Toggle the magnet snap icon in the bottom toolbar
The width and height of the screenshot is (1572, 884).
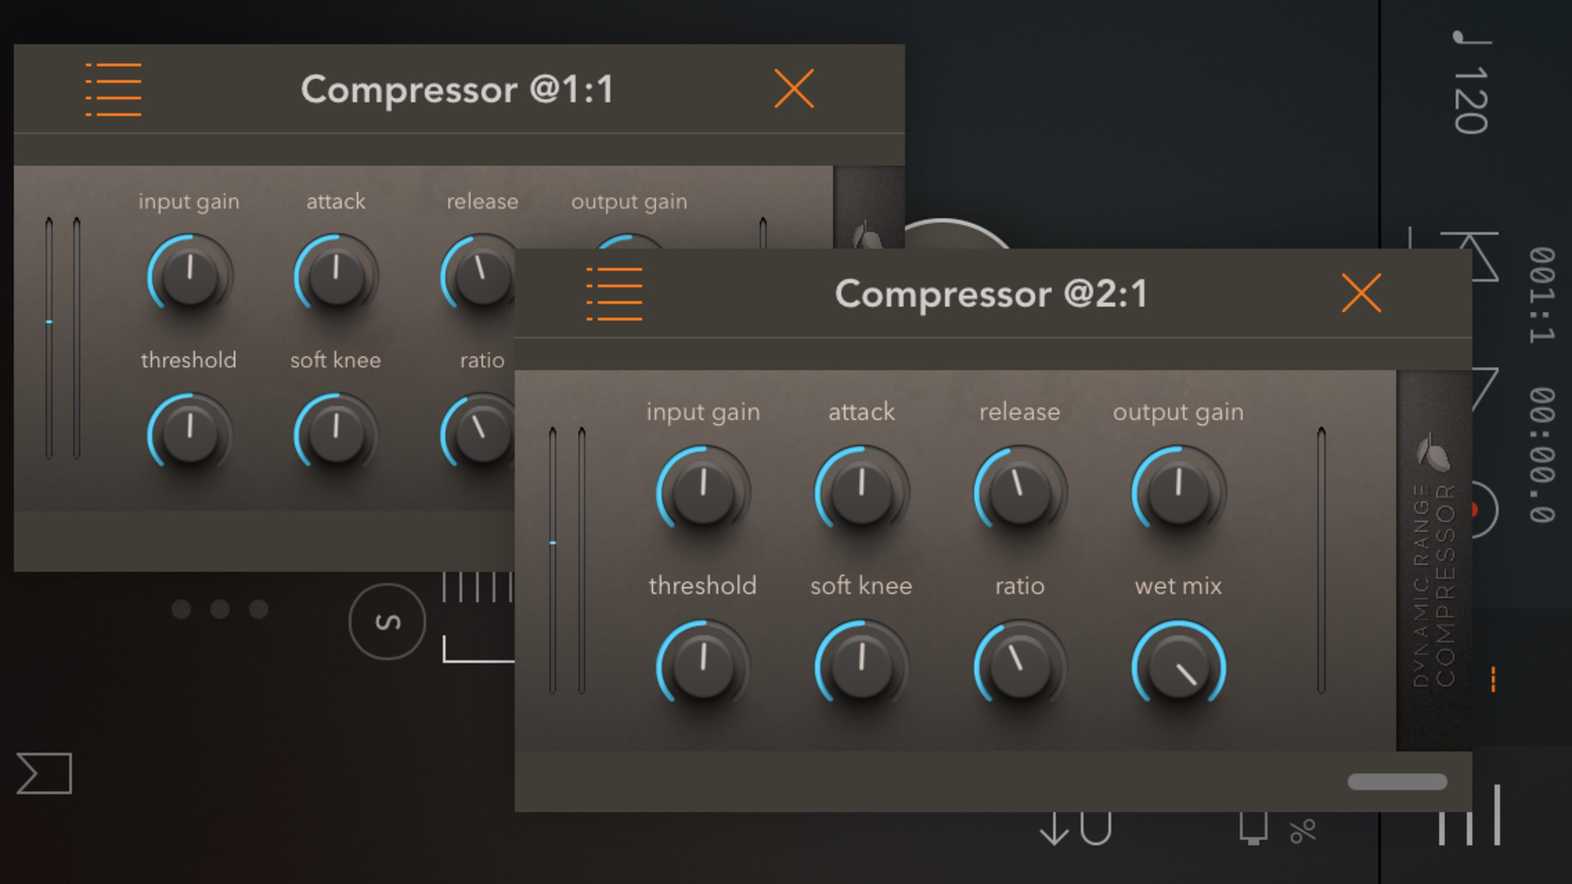(1096, 829)
